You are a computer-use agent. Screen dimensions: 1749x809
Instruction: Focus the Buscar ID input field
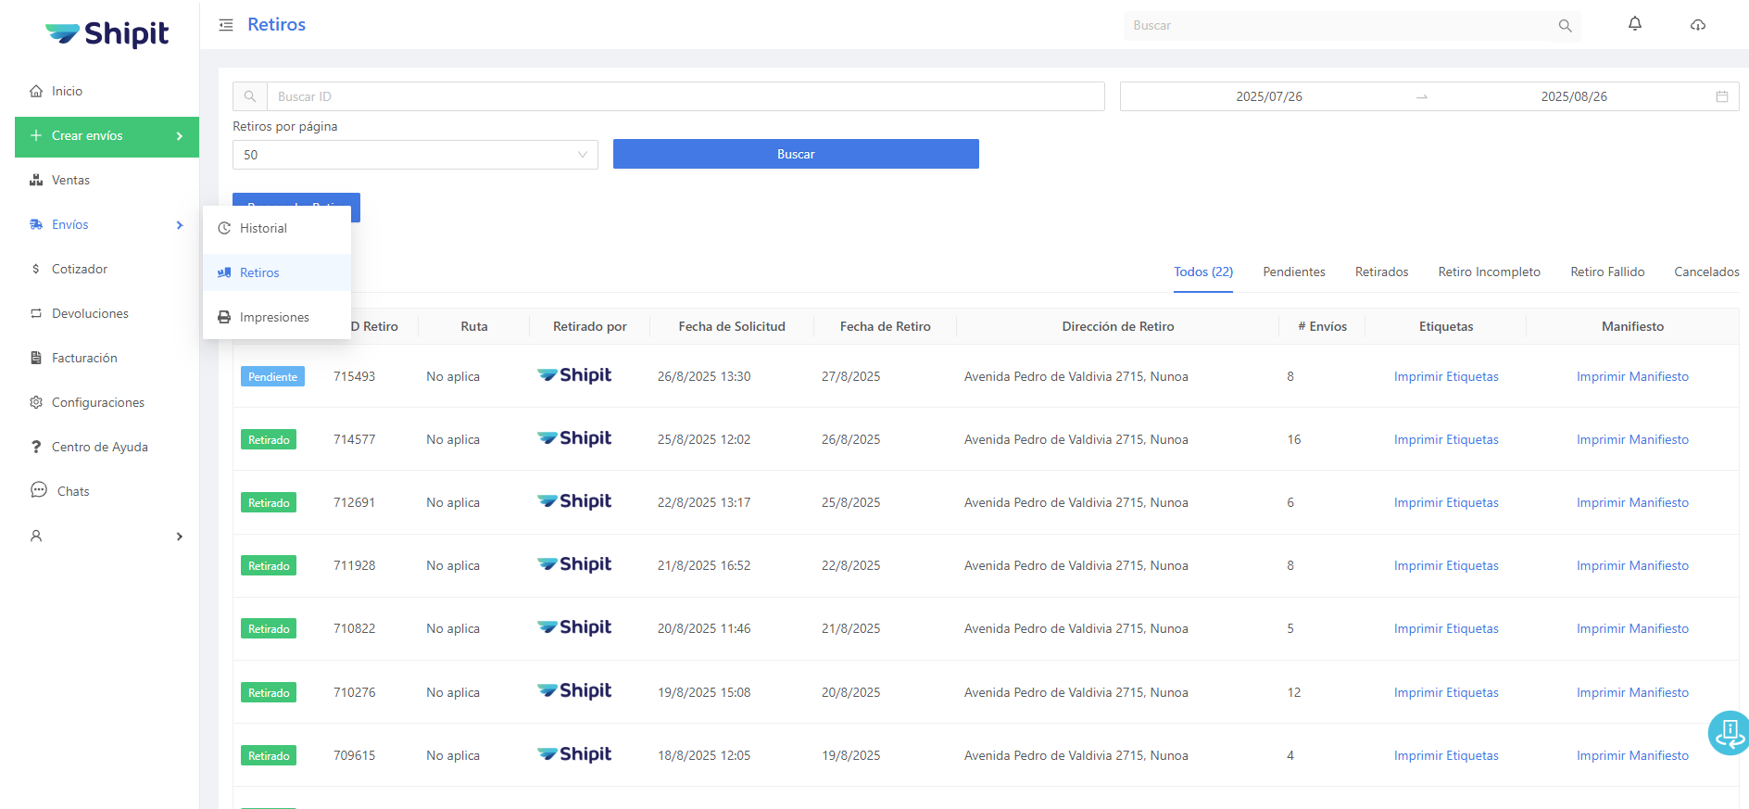point(686,96)
